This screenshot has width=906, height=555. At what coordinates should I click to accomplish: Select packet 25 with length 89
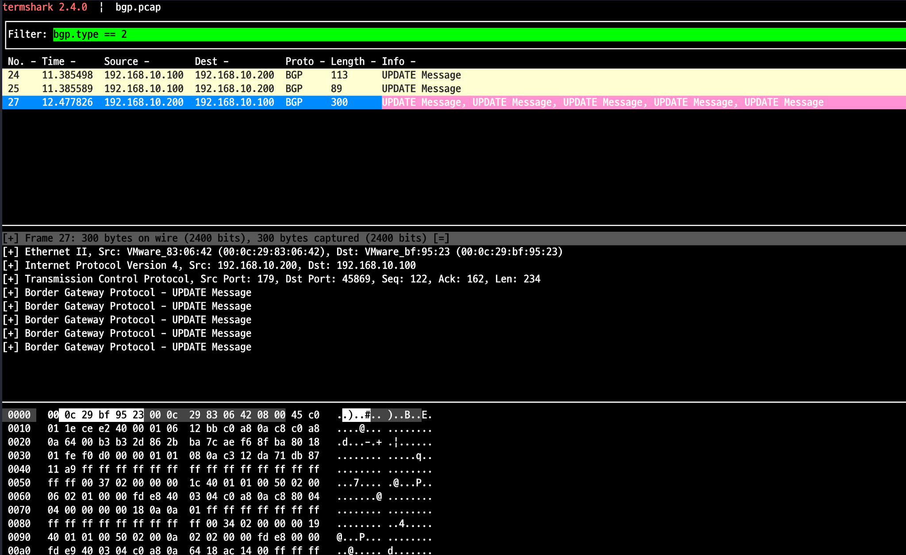[221, 89]
